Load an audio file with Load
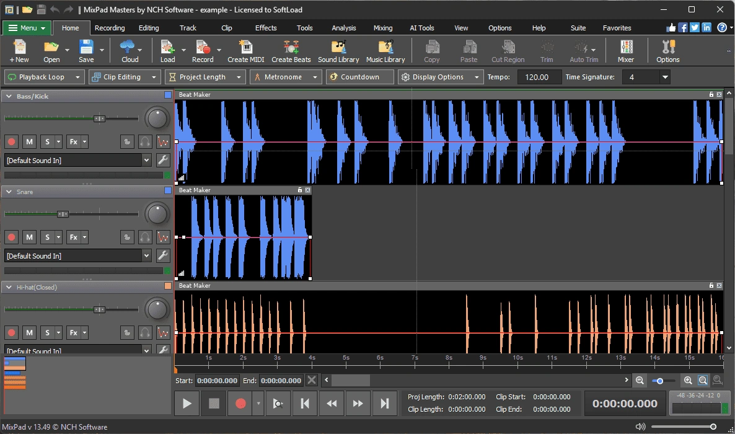This screenshot has height=434, width=735. coord(167,51)
